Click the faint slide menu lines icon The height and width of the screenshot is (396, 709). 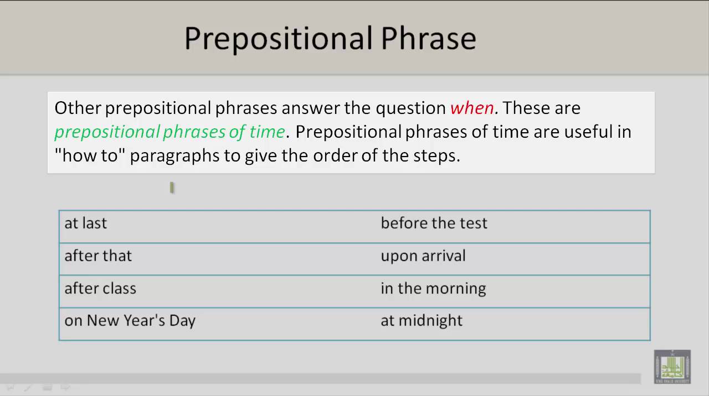pyautogui.click(x=47, y=388)
